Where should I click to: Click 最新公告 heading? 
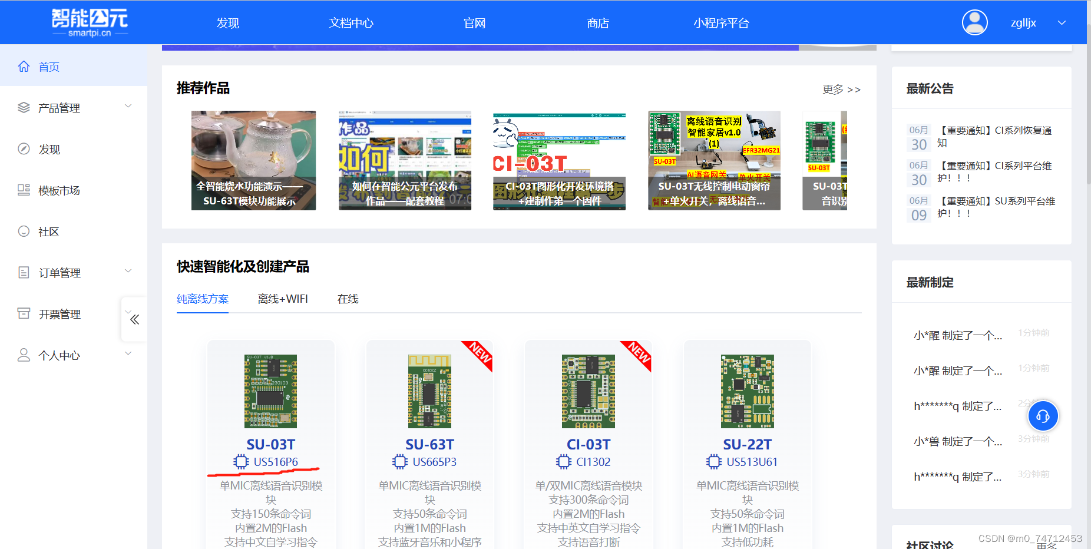[x=930, y=89]
